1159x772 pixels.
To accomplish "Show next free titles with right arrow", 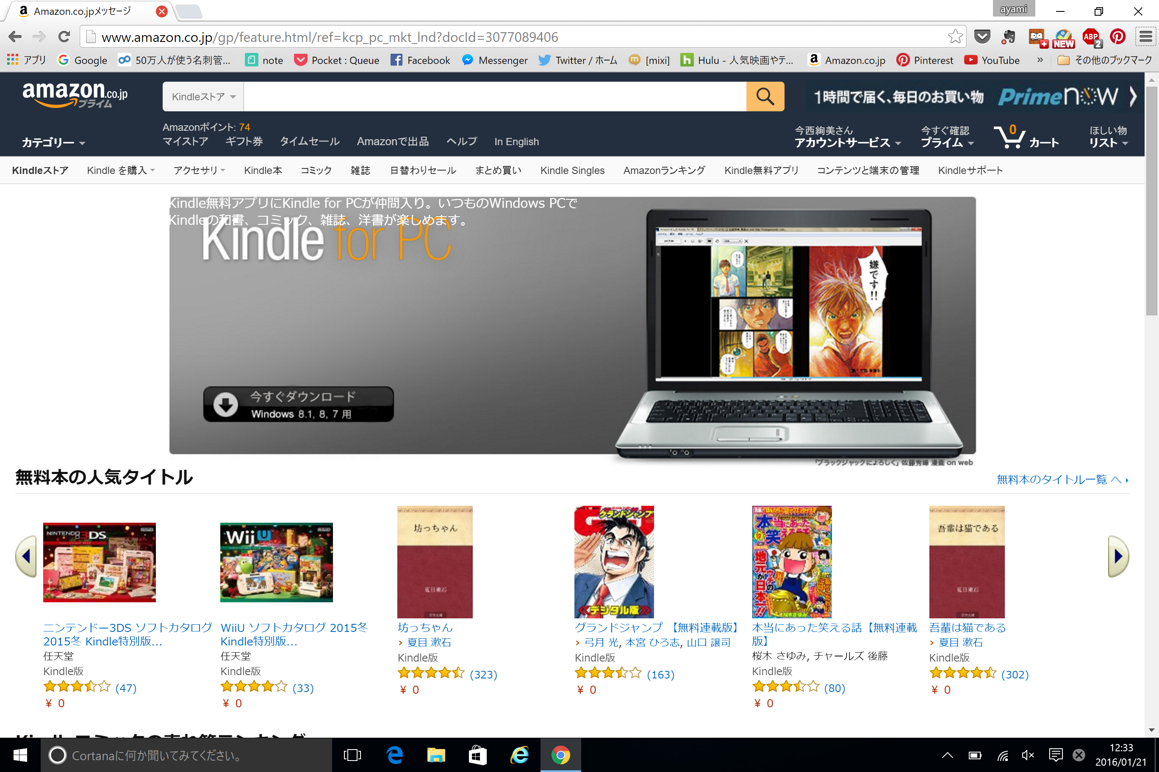I will click(x=1118, y=556).
